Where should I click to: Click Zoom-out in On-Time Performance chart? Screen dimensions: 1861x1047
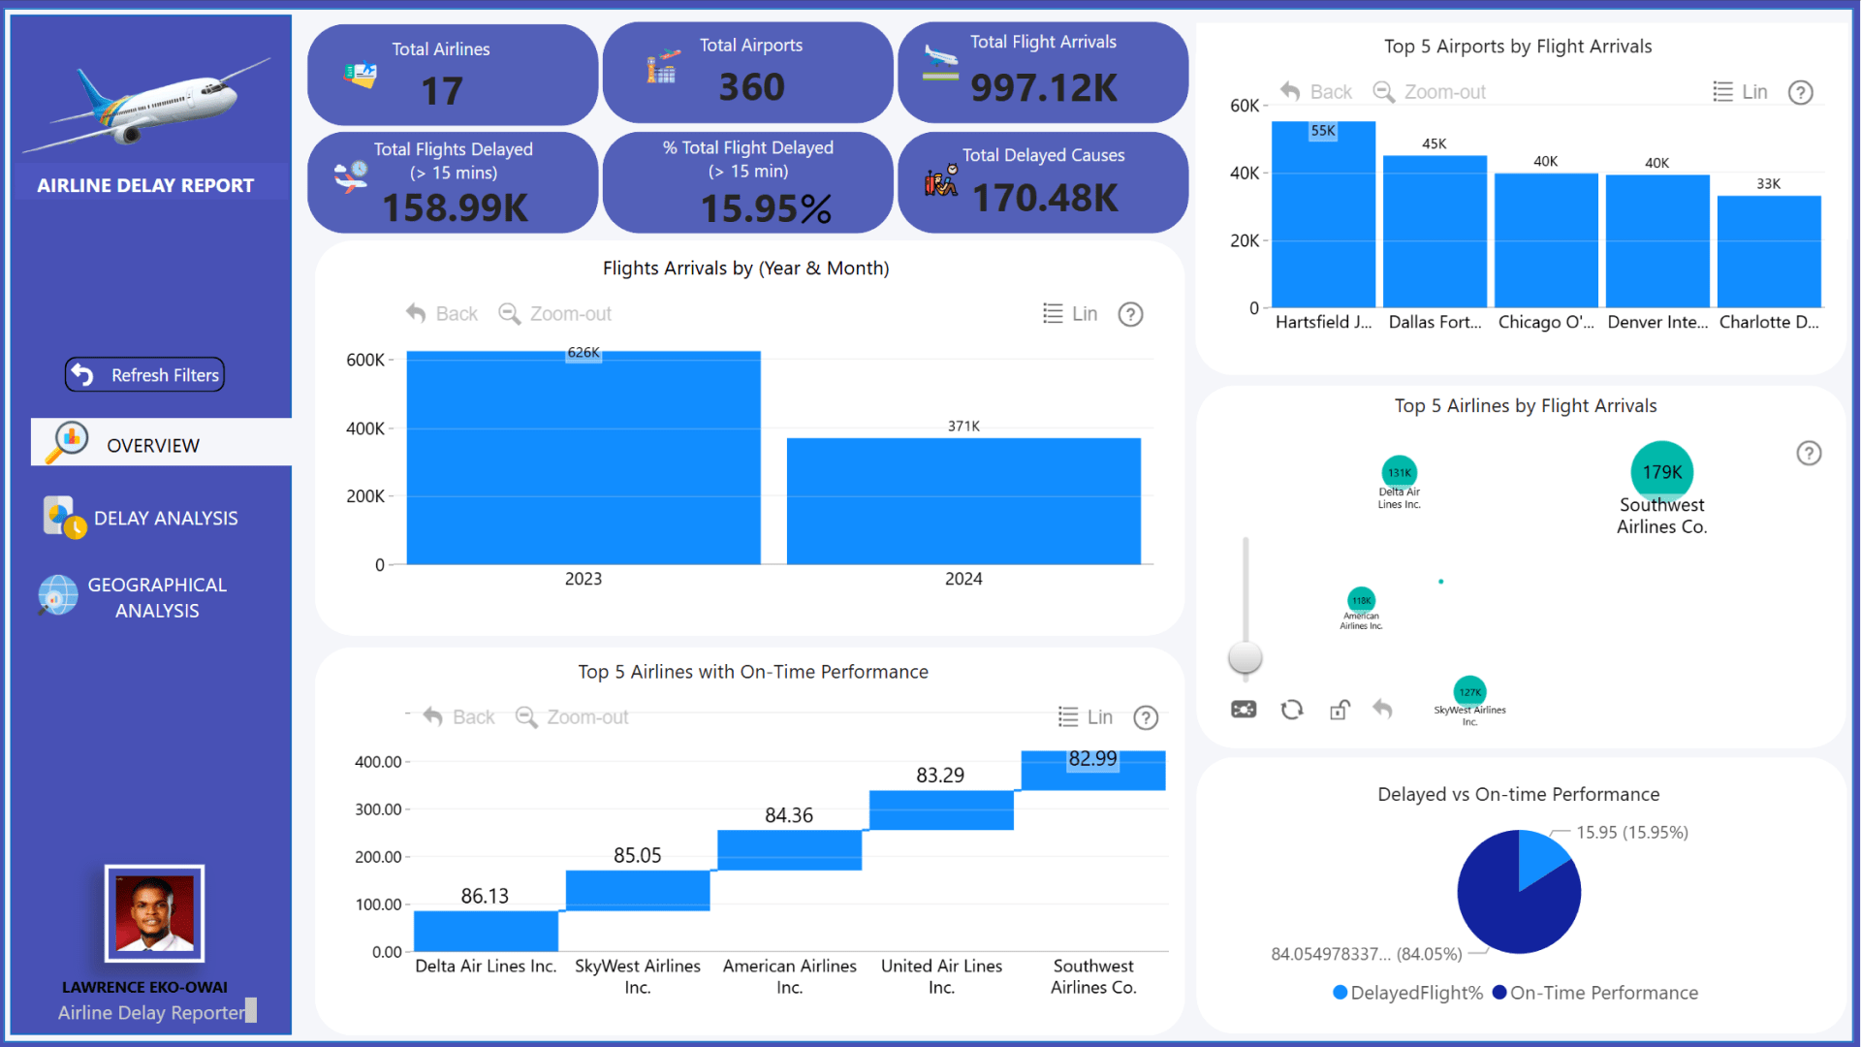coord(572,717)
